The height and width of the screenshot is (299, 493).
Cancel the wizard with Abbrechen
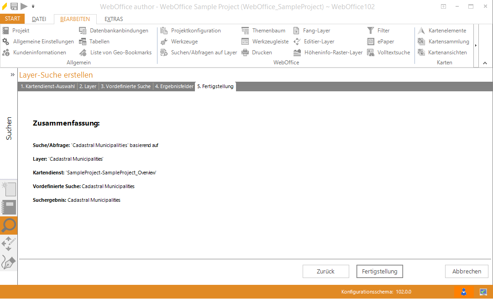[x=467, y=271]
